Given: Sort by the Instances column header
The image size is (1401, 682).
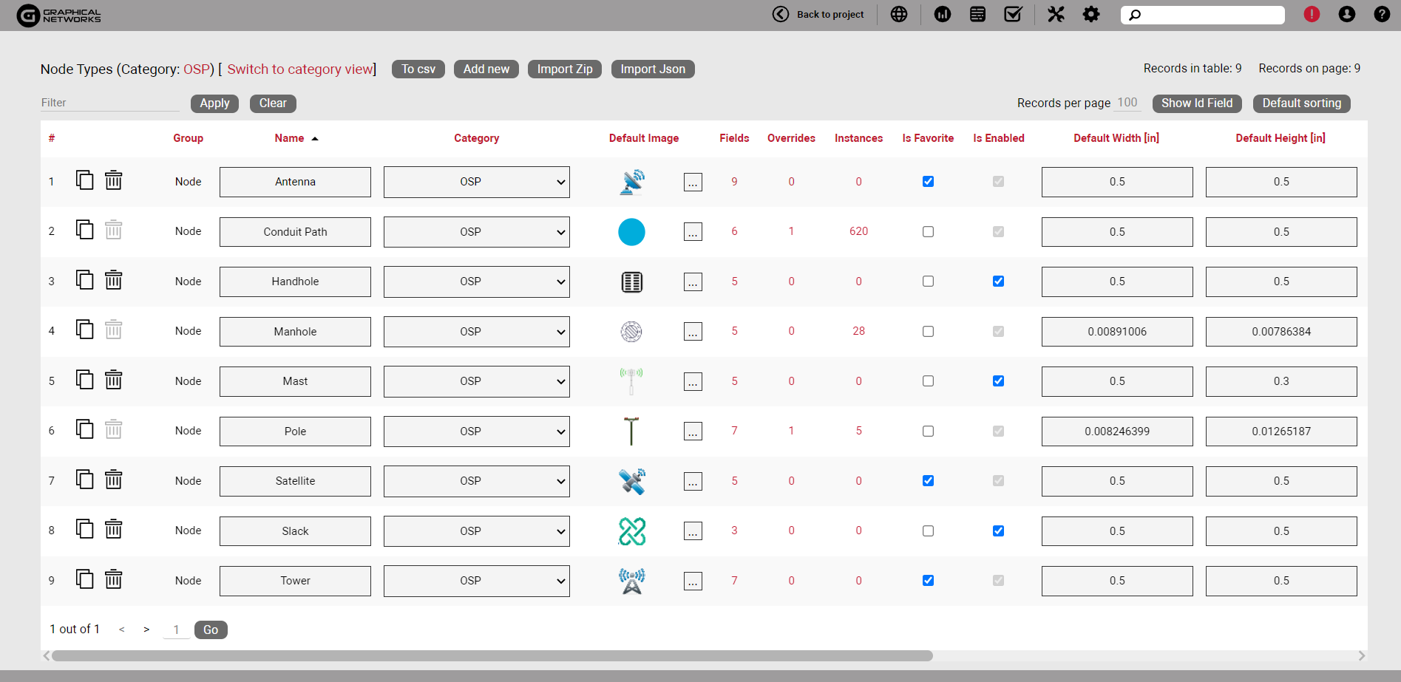Looking at the screenshot, I should [x=858, y=138].
